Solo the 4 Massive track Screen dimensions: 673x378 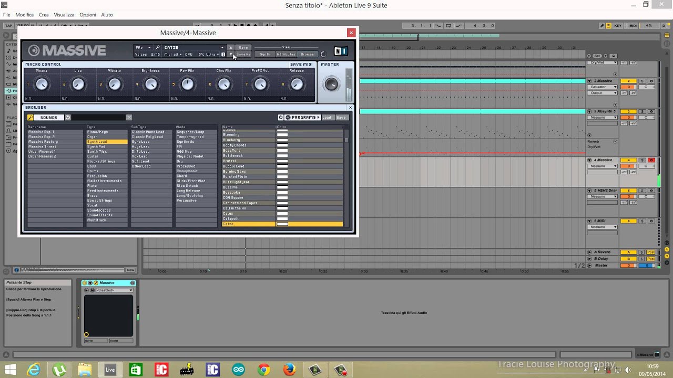(642, 160)
